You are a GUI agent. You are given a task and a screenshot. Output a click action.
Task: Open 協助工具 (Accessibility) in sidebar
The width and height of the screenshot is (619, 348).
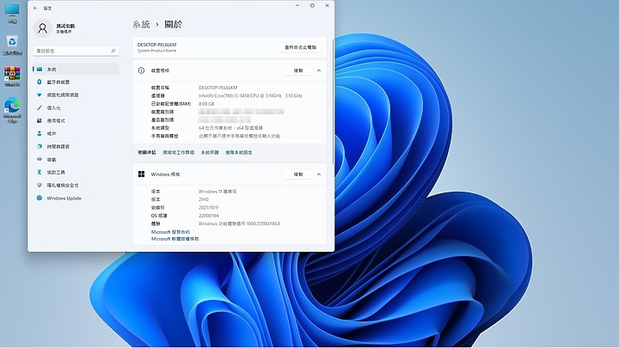(x=76, y=172)
